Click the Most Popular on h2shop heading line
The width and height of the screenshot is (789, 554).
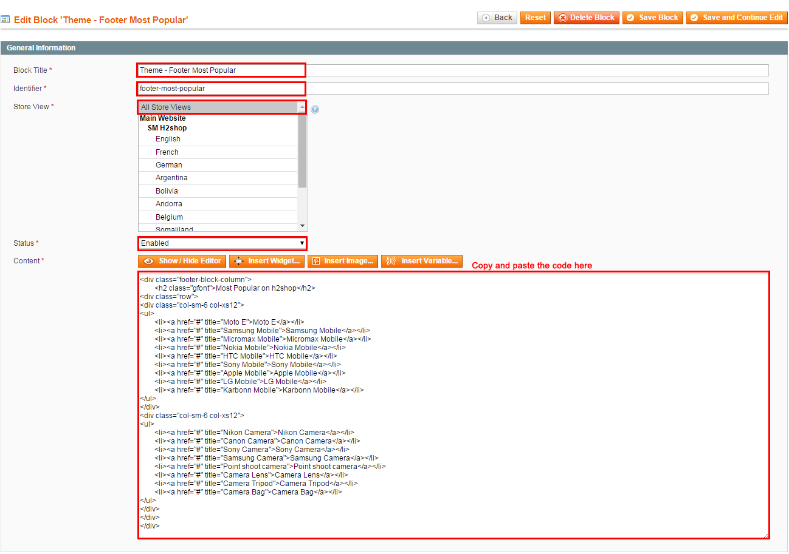[235, 288]
